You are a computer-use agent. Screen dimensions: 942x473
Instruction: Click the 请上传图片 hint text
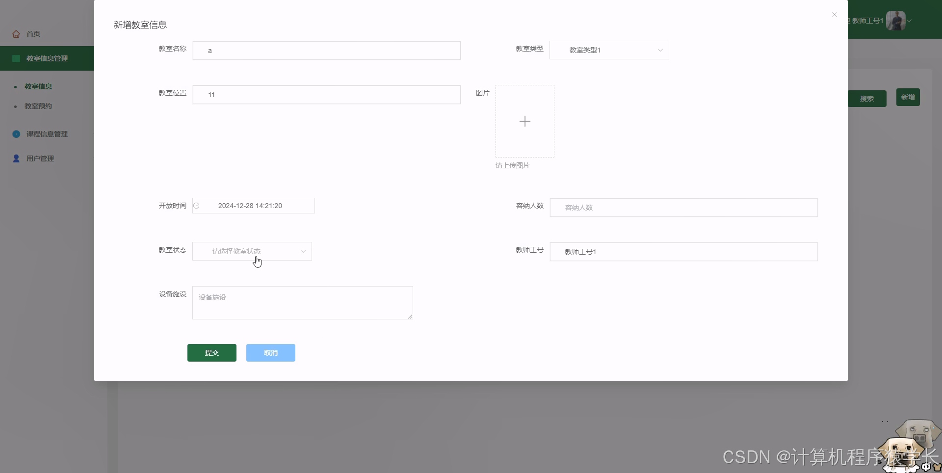coord(513,165)
